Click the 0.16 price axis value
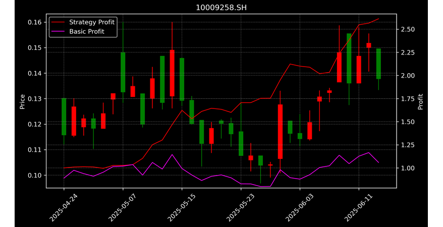443x227 pixels. [35, 22]
